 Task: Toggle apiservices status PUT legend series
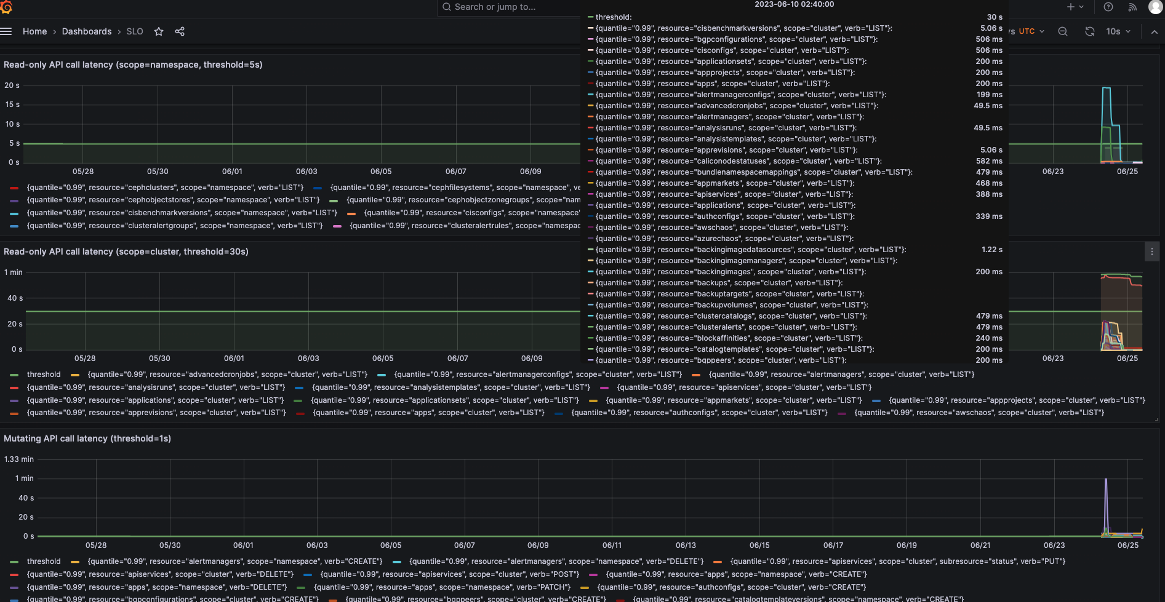tap(898, 561)
